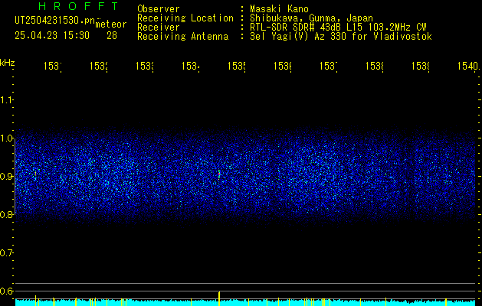This screenshot has height=306, width=482.
Task: Click the Receiving Location label
Action: (x=185, y=18)
